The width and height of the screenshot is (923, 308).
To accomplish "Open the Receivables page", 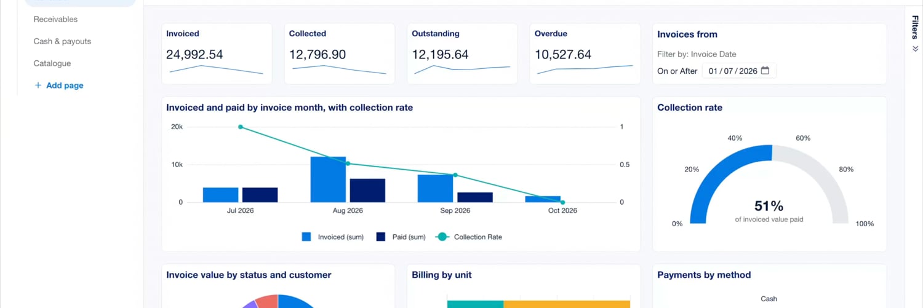I will click(x=55, y=19).
